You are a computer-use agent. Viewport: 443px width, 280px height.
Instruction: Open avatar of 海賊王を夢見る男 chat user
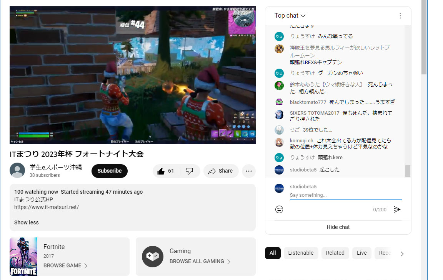click(279, 49)
